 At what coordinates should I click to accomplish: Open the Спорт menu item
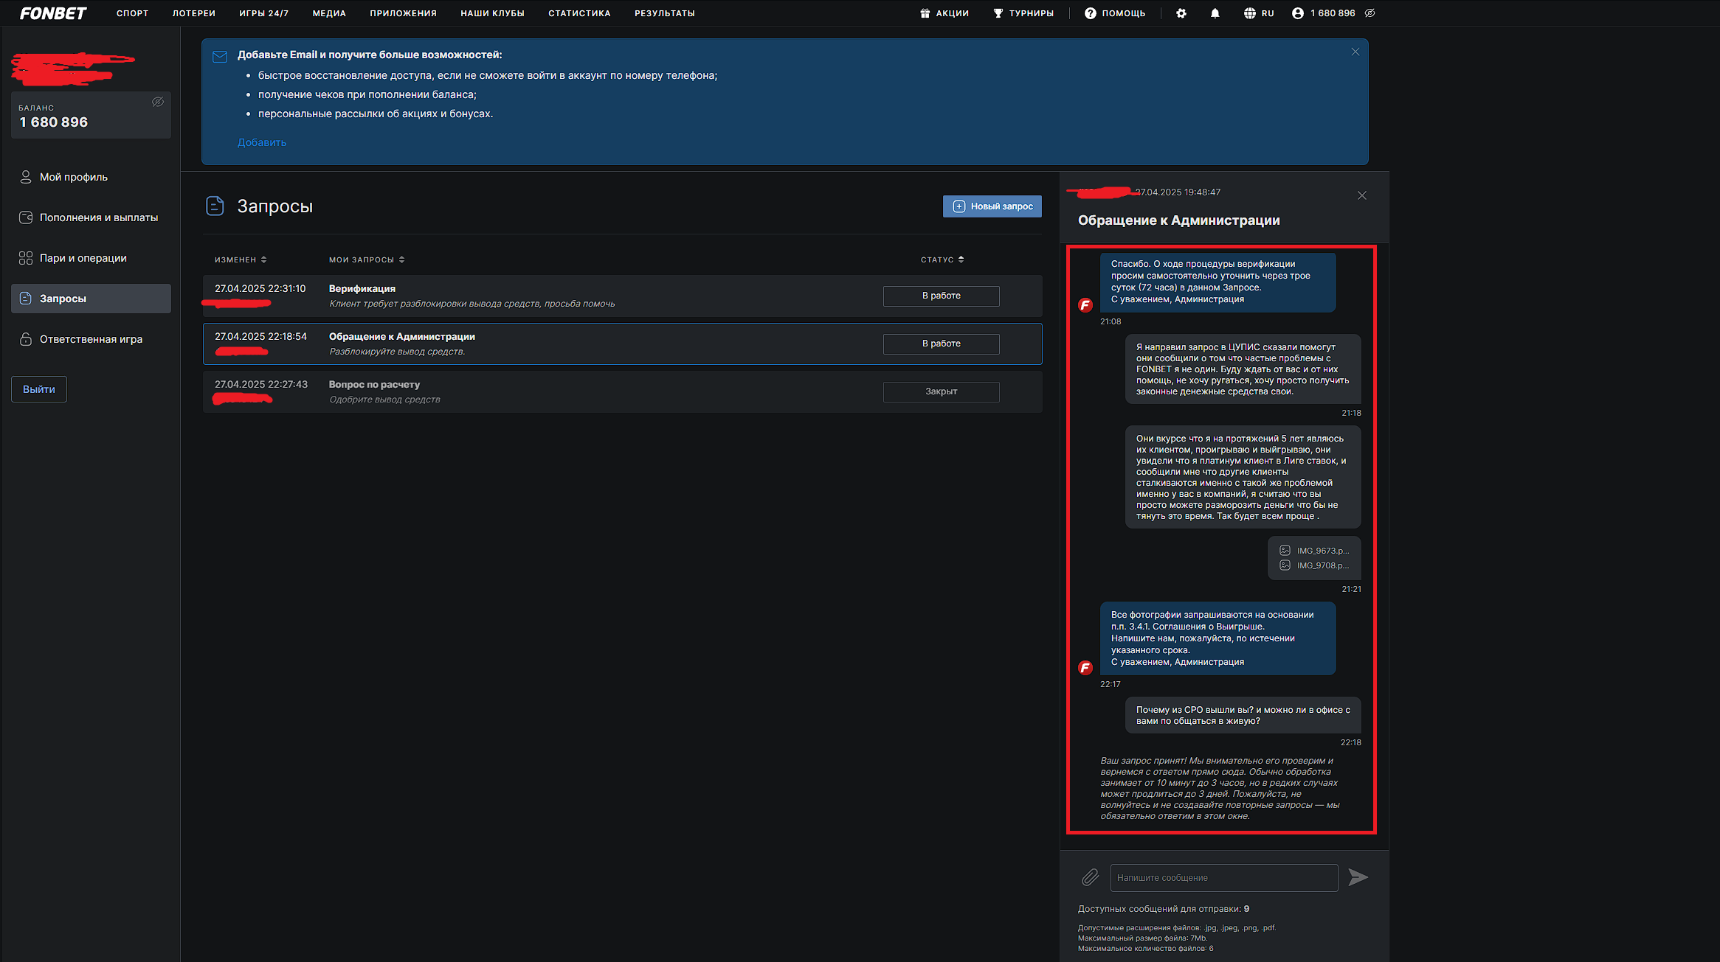pyautogui.click(x=132, y=13)
